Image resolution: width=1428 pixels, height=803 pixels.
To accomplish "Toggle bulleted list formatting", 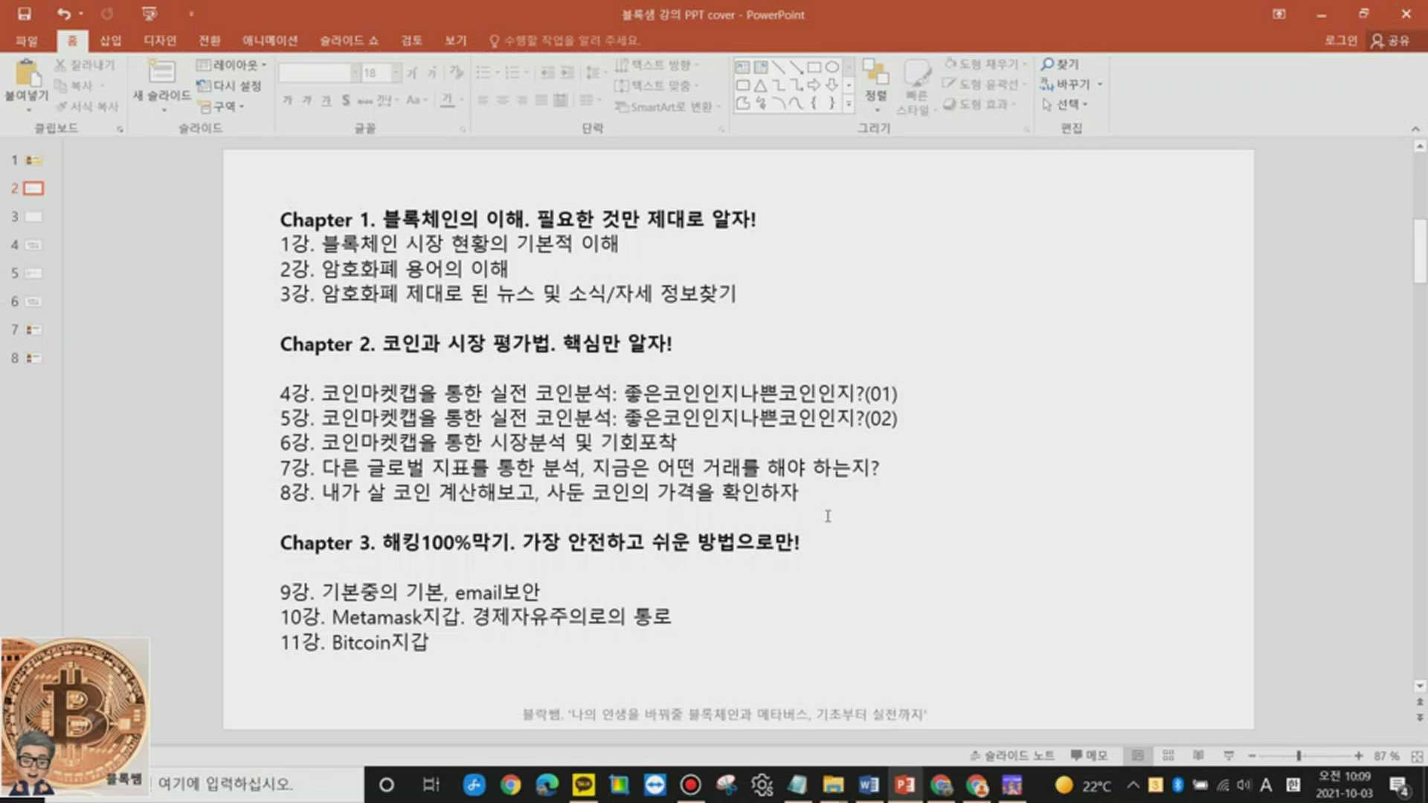I will pyautogui.click(x=483, y=72).
